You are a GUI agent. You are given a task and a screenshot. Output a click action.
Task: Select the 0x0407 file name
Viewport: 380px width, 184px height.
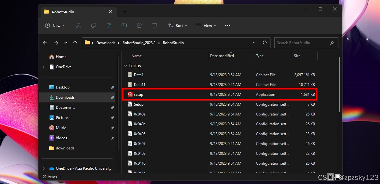(x=140, y=144)
